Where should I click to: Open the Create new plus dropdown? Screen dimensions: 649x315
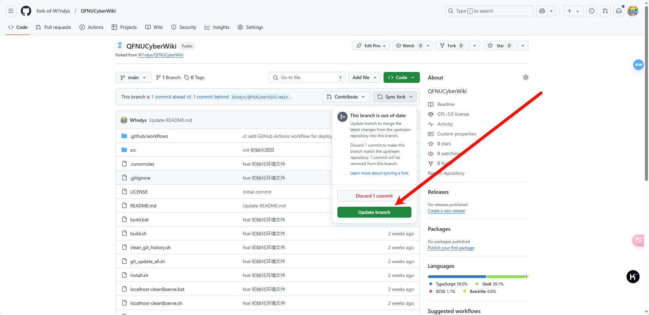coord(573,11)
